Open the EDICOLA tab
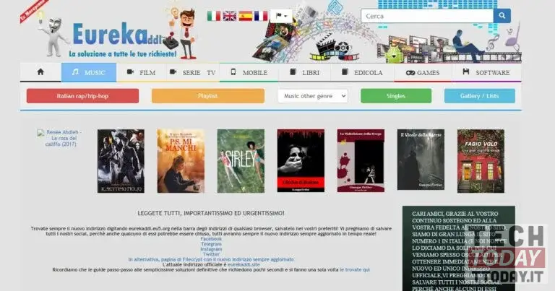Screen dimensions: 555x291 pyautogui.click(x=363, y=72)
